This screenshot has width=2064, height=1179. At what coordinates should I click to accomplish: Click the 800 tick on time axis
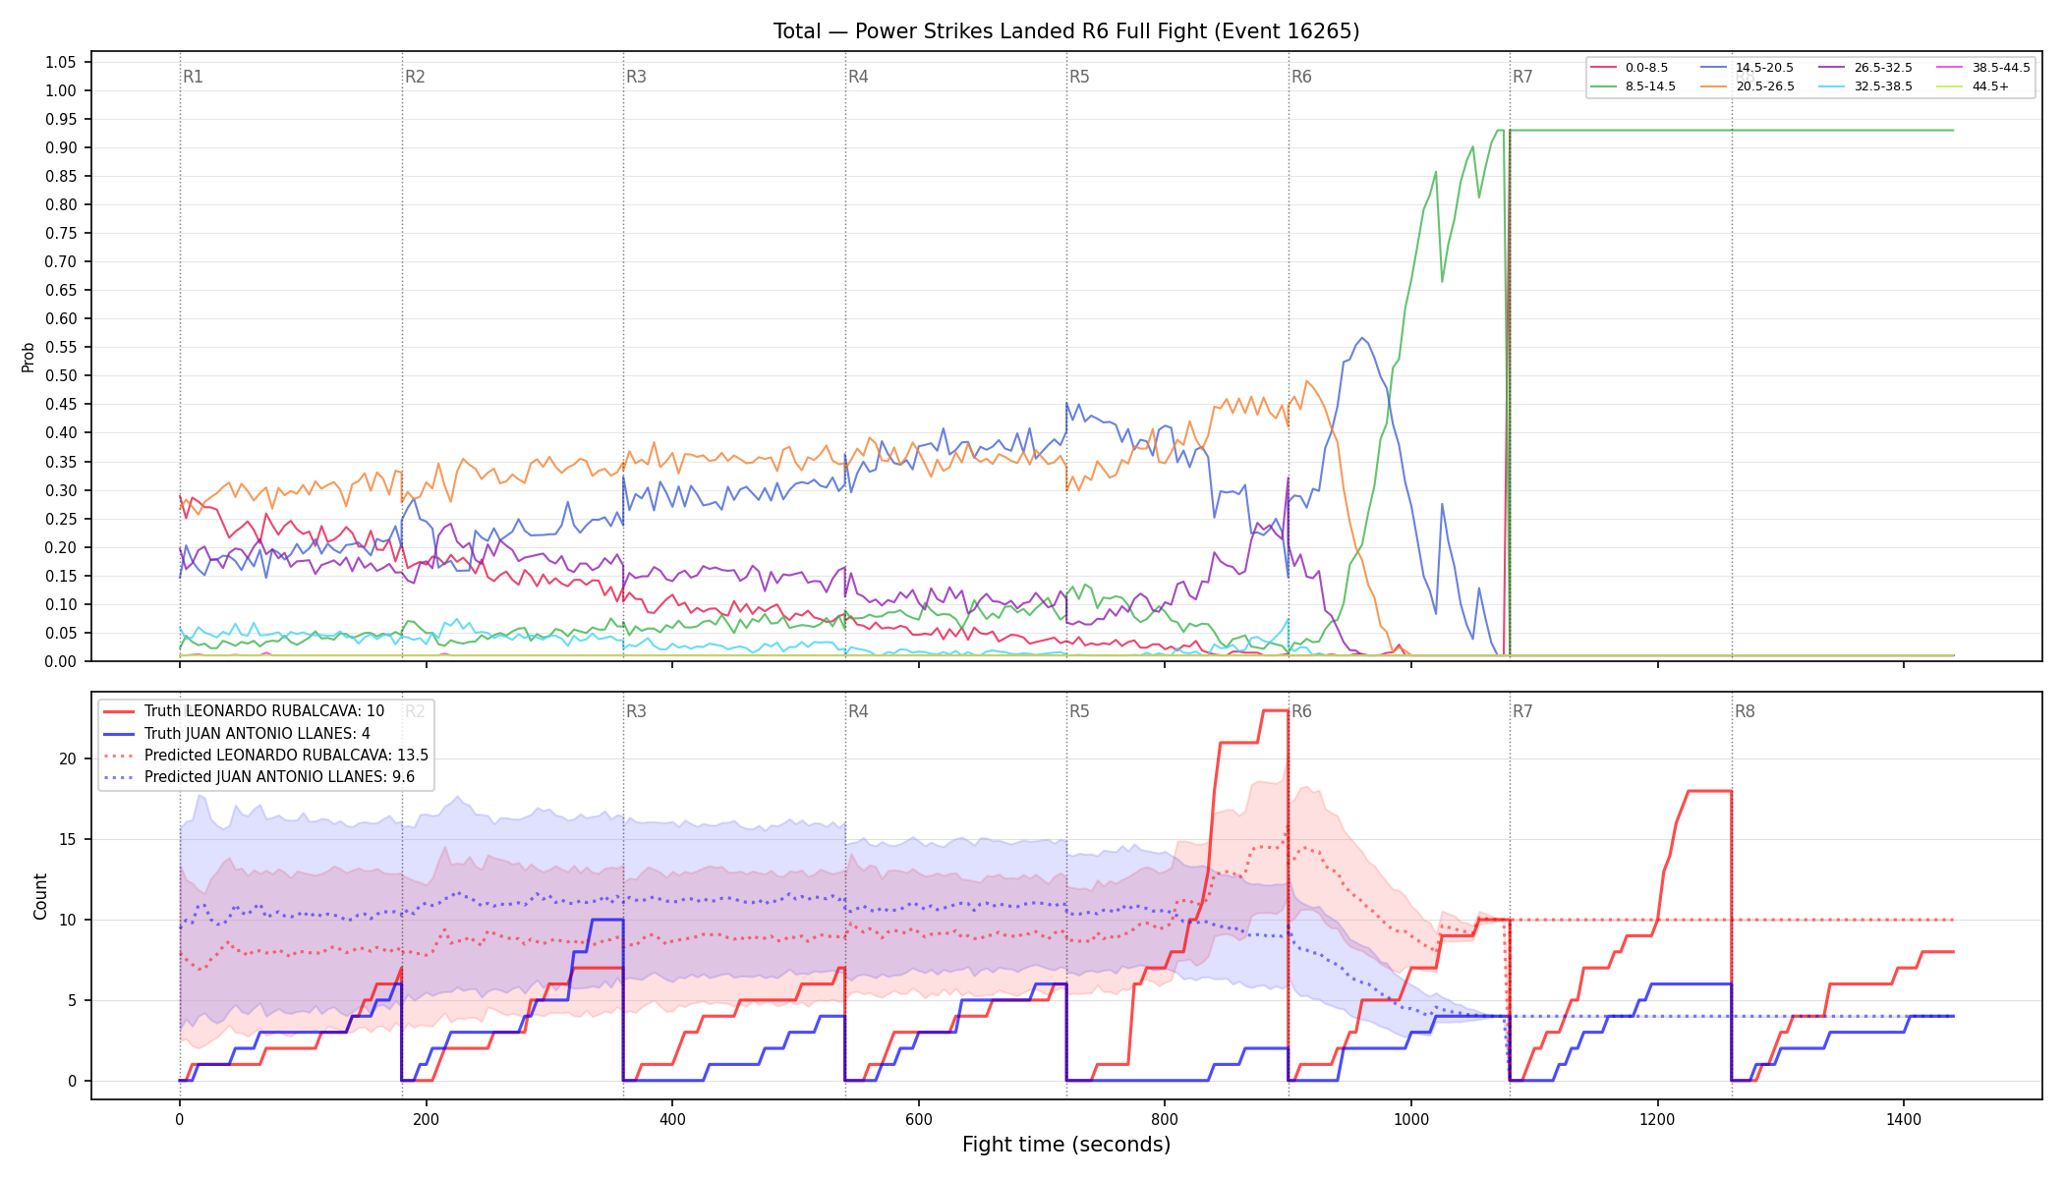coord(1165,1118)
